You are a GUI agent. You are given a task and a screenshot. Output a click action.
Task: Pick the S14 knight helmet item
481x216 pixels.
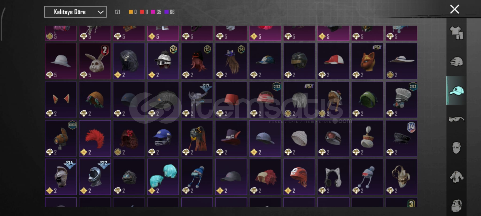coord(61,177)
